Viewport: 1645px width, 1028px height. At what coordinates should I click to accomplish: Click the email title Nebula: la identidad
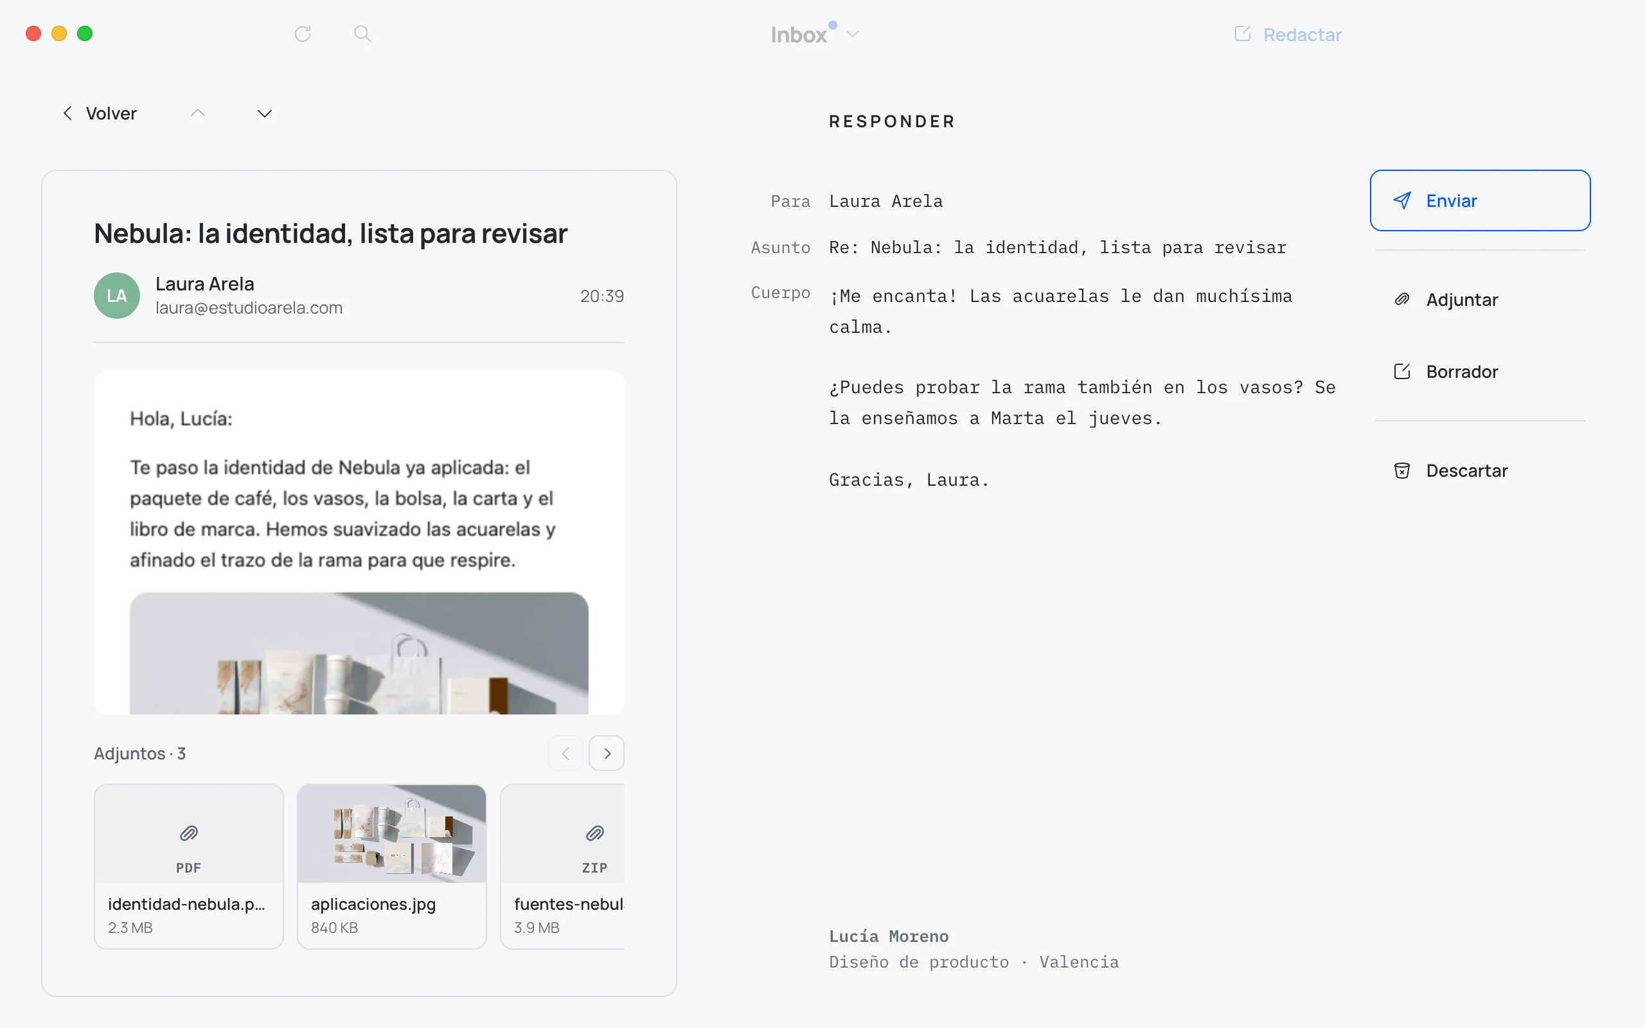(x=330, y=233)
